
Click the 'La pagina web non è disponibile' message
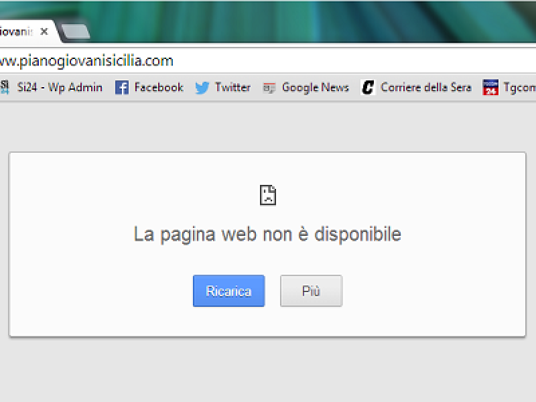click(x=267, y=234)
